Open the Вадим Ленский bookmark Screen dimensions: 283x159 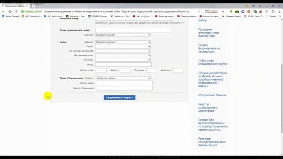tap(11, 16)
